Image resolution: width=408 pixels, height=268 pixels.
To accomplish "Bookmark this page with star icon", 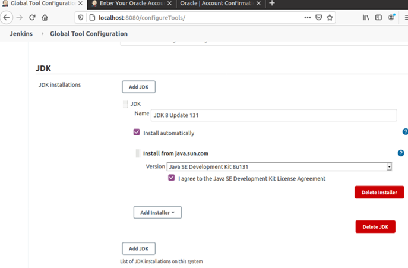I will [330, 18].
